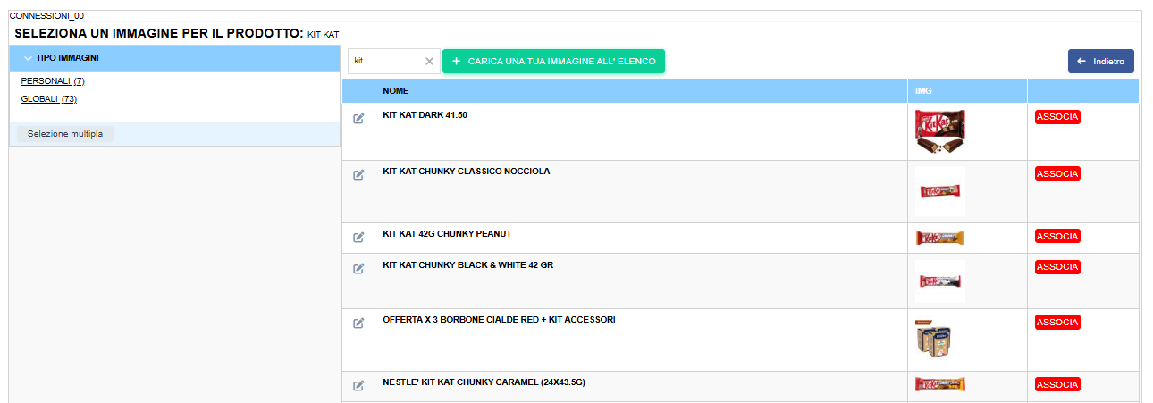Click the CHUNKY BLACK & WHITE thumbnail

(x=940, y=281)
